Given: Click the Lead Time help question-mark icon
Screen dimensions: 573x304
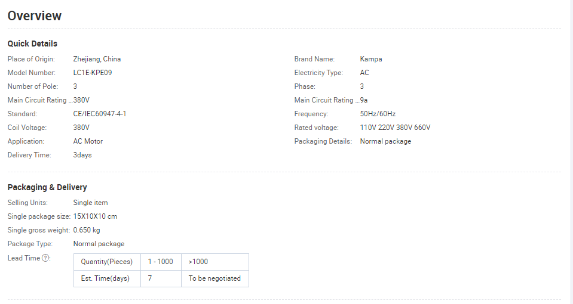Looking at the screenshot, I should (x=45, y=258).
